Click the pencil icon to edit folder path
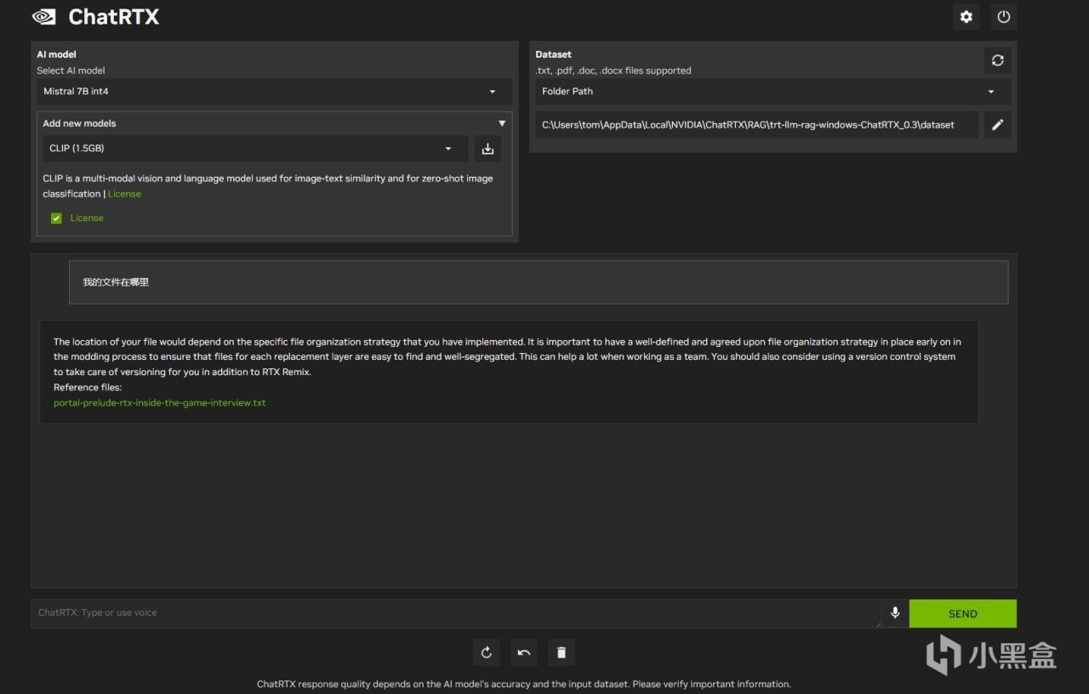The height and width of the screenshot is (694, 1089). [x=998, y=124]
